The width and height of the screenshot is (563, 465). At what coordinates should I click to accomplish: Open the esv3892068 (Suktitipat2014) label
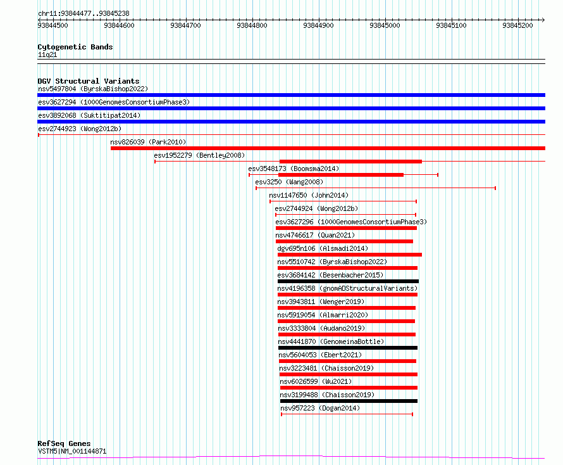(x=89, y=115)
